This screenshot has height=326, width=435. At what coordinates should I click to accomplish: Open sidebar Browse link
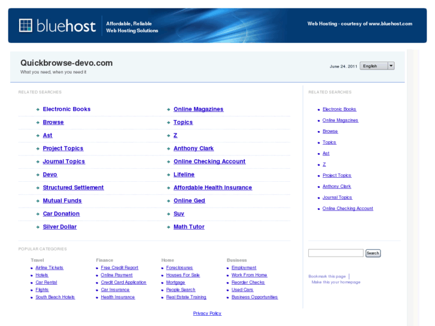330,131
